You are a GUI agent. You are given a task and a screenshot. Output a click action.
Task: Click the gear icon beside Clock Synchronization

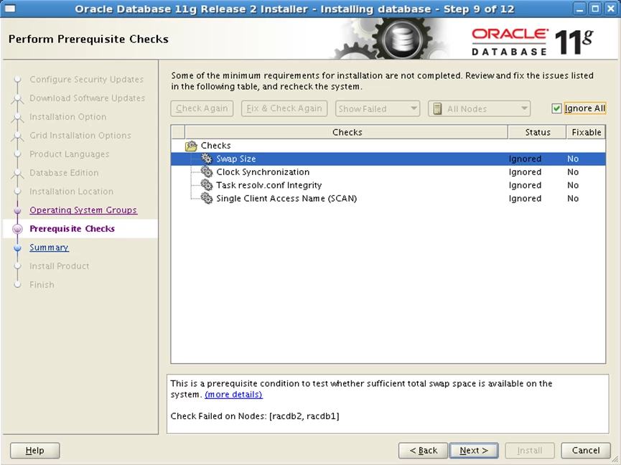tap(206, 172)
